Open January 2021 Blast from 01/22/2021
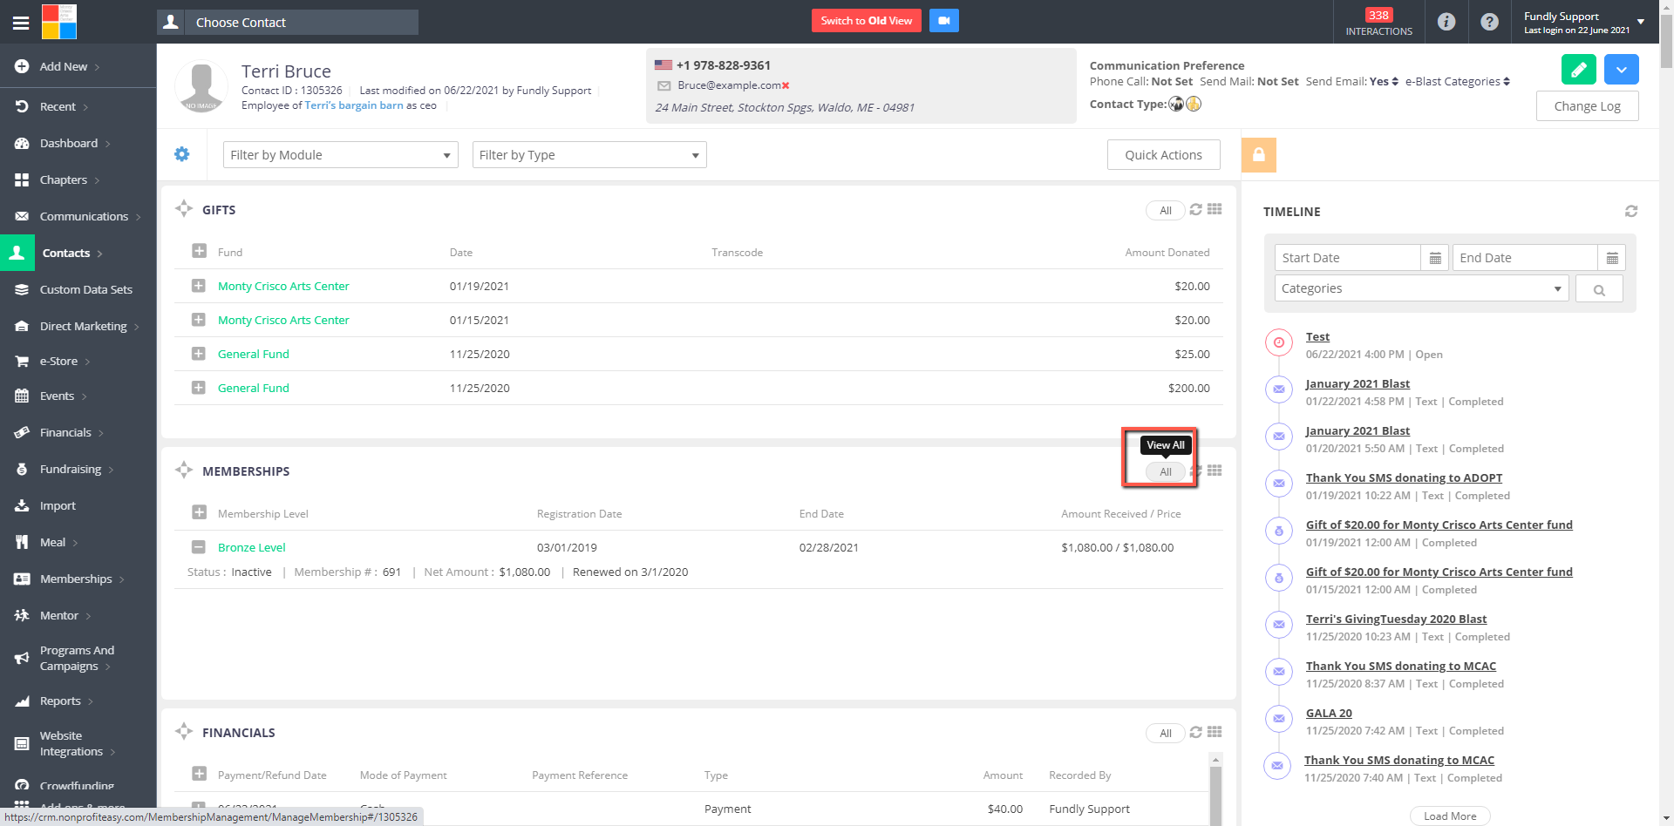This screenshot has height=826, width=1674. tap(1358, 383)
